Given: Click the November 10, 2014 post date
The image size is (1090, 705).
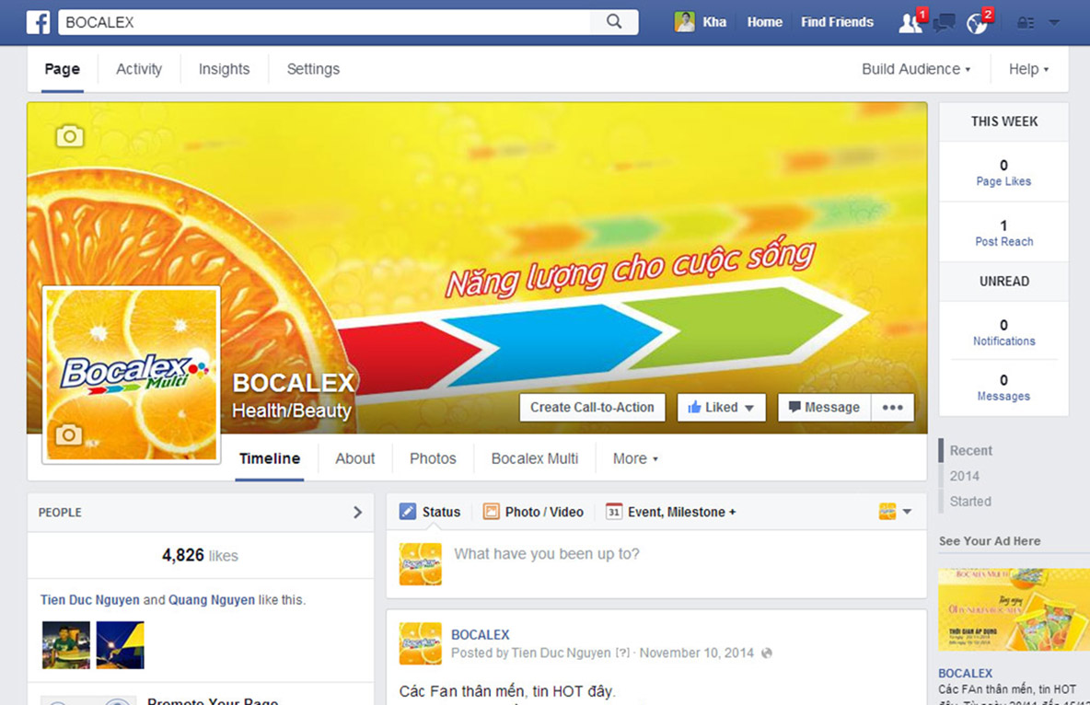Looking at the screenshot, I should tap(697, 653).
